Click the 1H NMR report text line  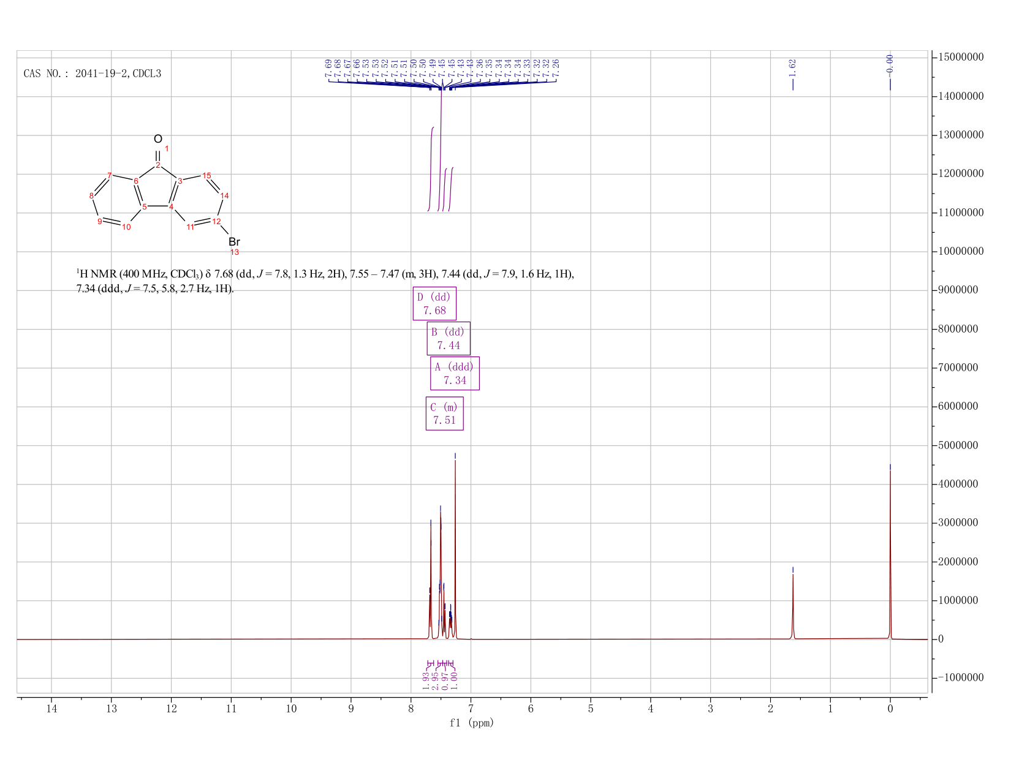pos(325,274)
